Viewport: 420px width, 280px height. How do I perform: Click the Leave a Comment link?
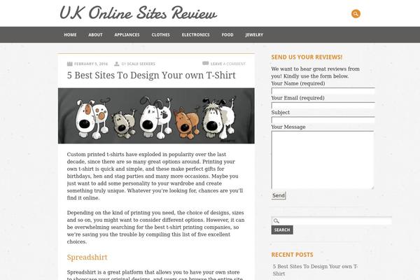(x=228, y=64)
